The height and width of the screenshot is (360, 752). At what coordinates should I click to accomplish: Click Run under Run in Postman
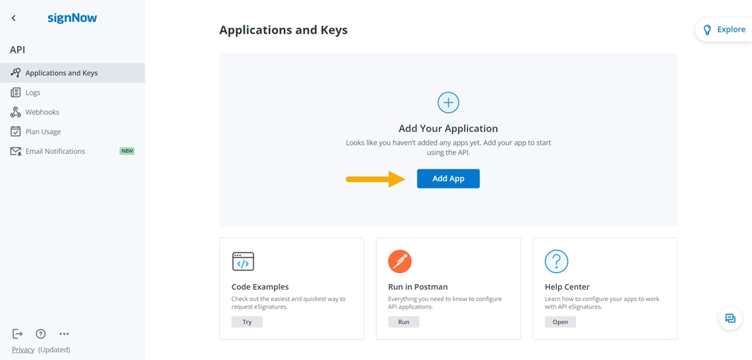(404, 322)
